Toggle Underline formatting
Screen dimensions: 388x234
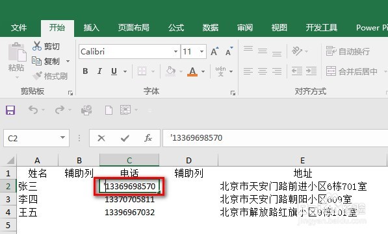pos(114,71)
